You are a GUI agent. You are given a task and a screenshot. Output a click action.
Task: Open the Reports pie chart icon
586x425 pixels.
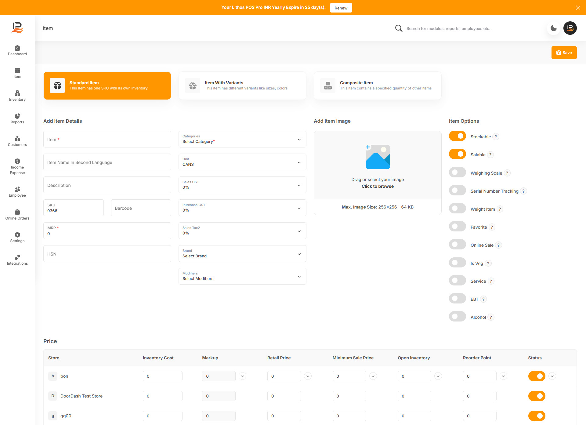[x=17, y=116]
